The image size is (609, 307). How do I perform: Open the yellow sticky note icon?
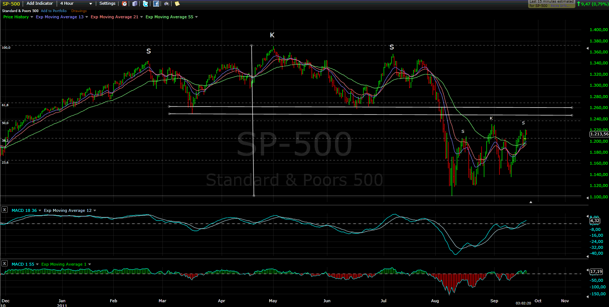(177, 4)
